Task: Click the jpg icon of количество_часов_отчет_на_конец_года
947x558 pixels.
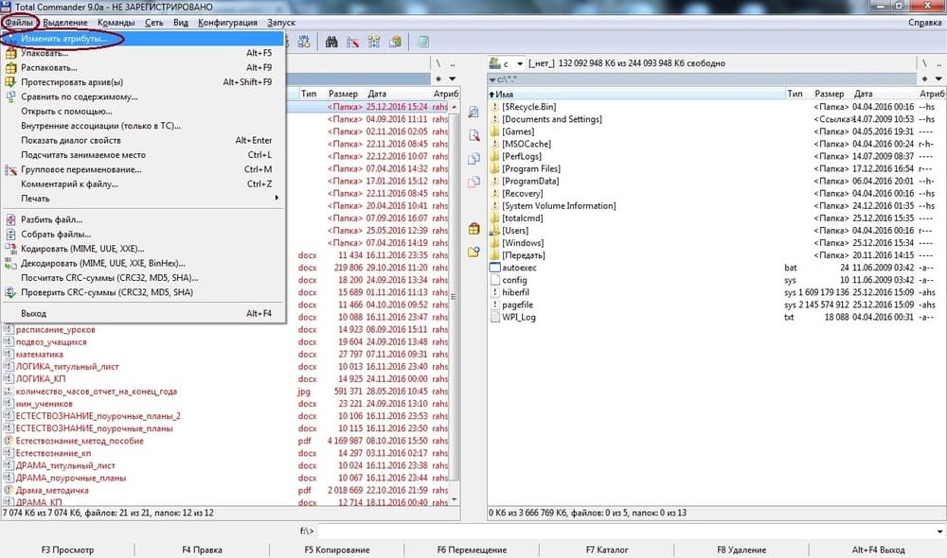Action: [x=8, y=391]
